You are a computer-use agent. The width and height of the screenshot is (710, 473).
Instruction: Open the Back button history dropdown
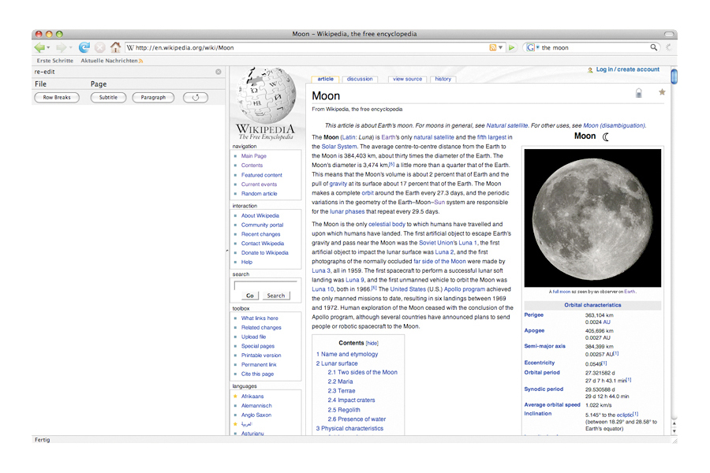pyautogui.click(x=47, y=48)
